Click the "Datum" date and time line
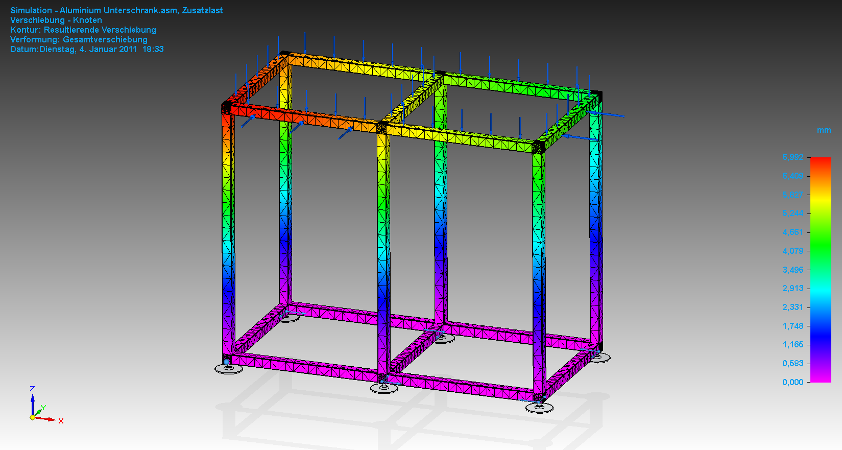This screenshot has height=450, width=842. tap(87, 49)
